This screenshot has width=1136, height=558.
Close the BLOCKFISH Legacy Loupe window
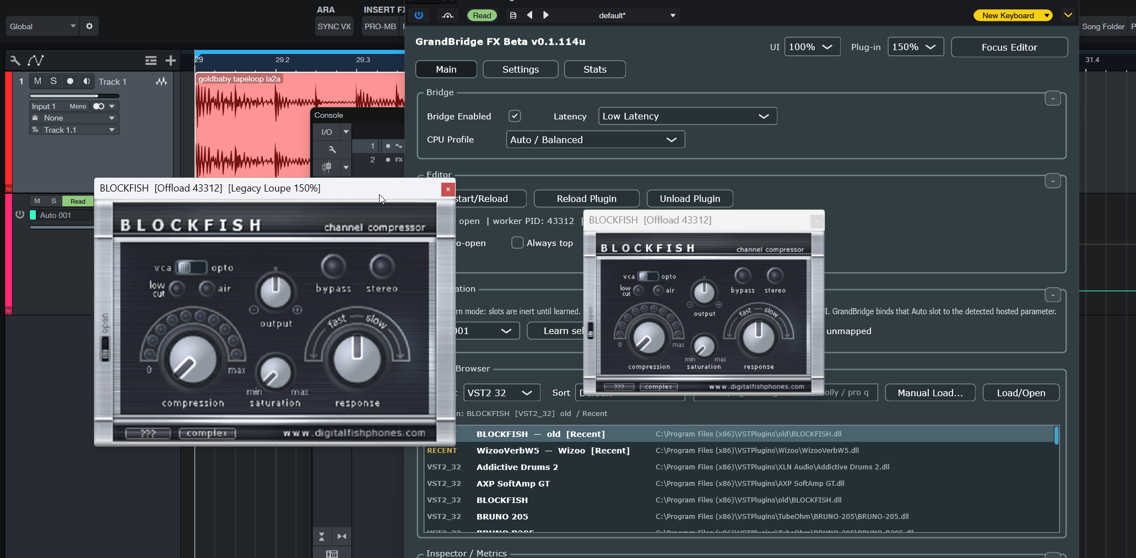(448, 189)
